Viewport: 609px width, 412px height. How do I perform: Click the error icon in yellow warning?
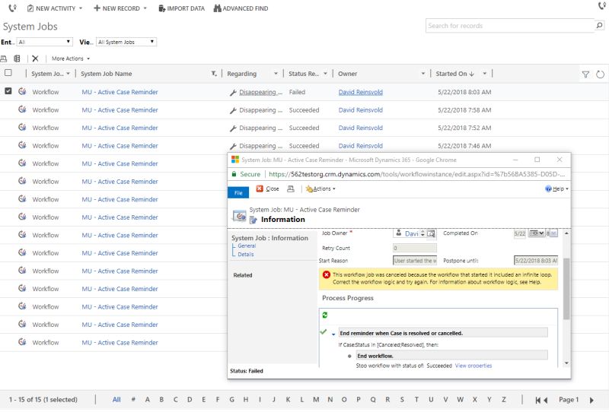click(327, 274)
